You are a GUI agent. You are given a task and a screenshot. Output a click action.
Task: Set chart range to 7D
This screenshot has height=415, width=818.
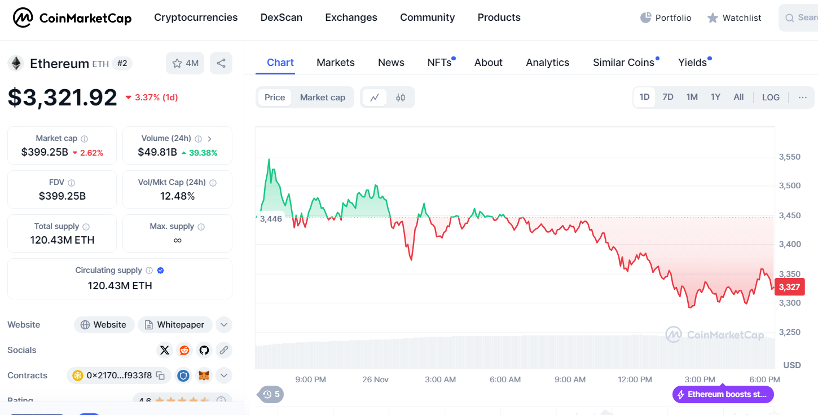coord(668,97)
